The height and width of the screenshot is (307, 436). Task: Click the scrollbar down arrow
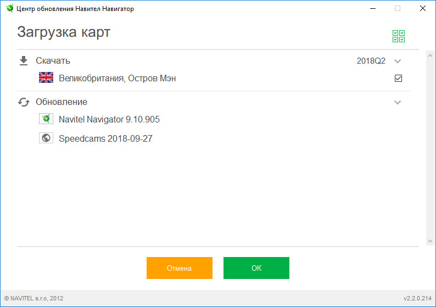(430, 241)
